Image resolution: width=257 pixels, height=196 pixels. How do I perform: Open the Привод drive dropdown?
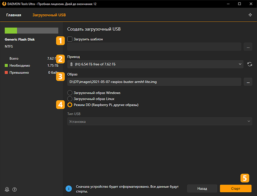pos(155,64)
